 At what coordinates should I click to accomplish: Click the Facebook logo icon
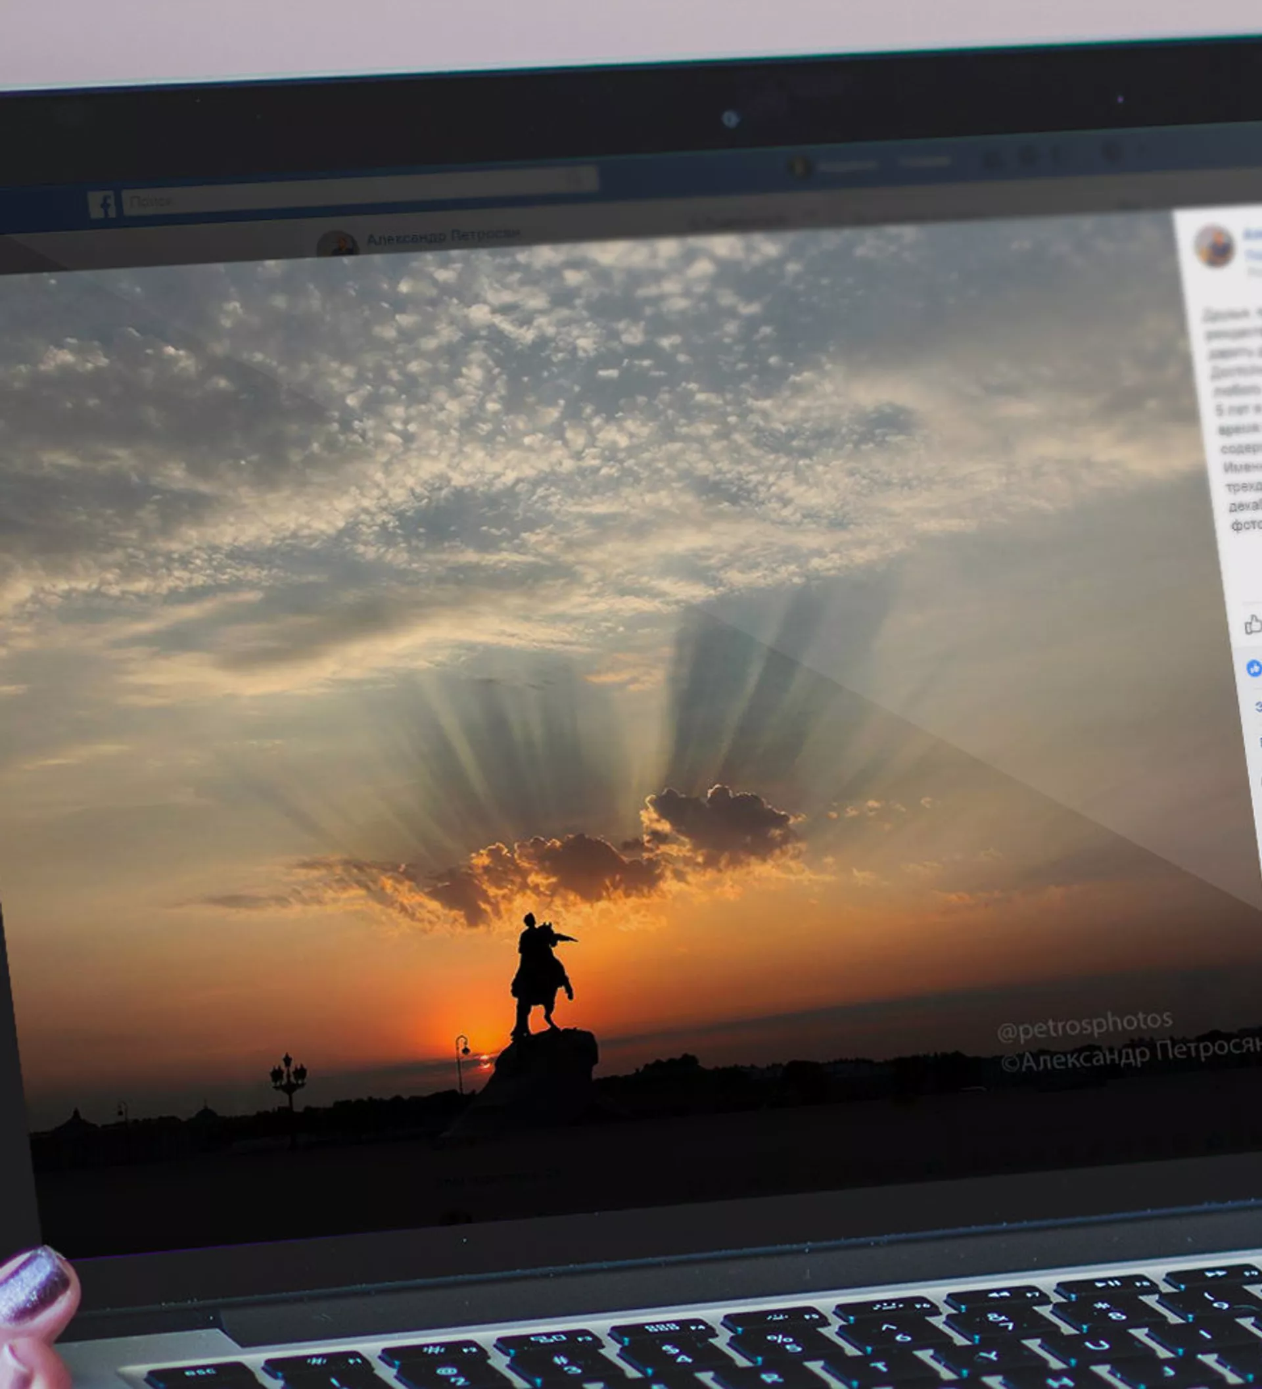(102, 204)
